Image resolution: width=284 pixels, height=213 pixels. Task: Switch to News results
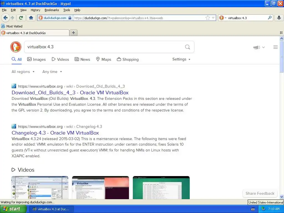point(82,59)
